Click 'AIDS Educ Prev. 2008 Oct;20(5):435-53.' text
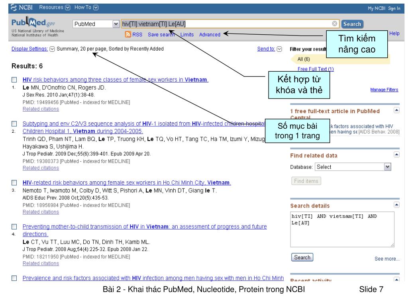 tap(66, 198)
